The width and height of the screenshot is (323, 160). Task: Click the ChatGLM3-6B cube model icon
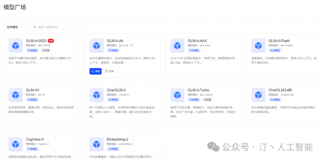[x=258, y=95]
